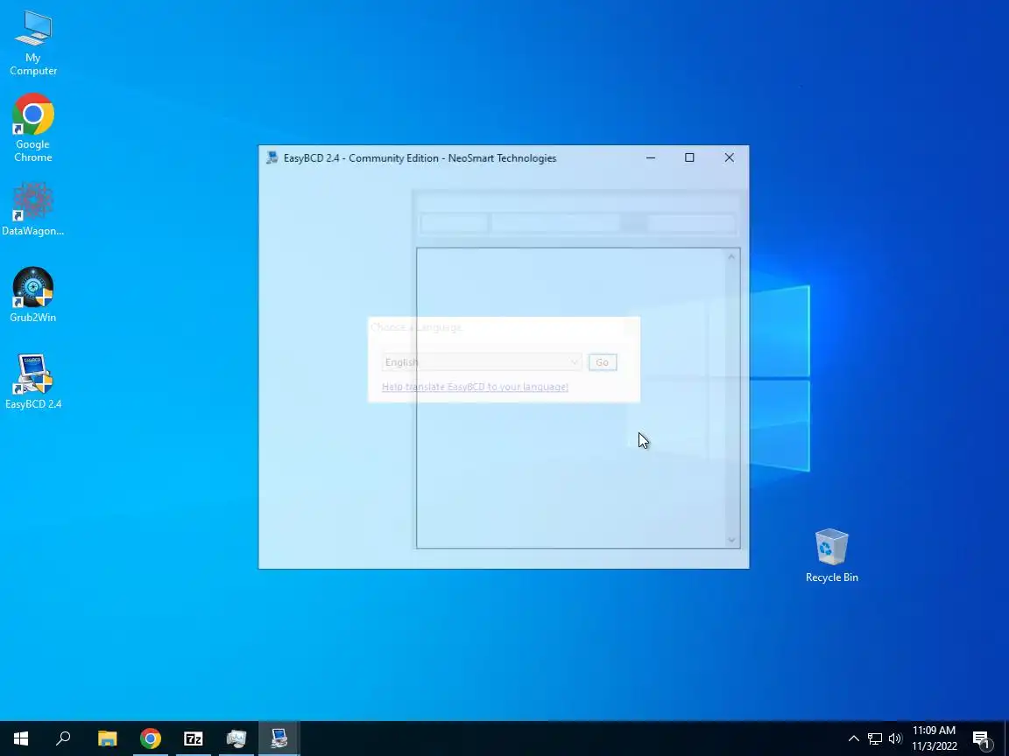Screen dimensions: 1009x756
Task: Open taskbar search magnifier
Action: [63, 738]
